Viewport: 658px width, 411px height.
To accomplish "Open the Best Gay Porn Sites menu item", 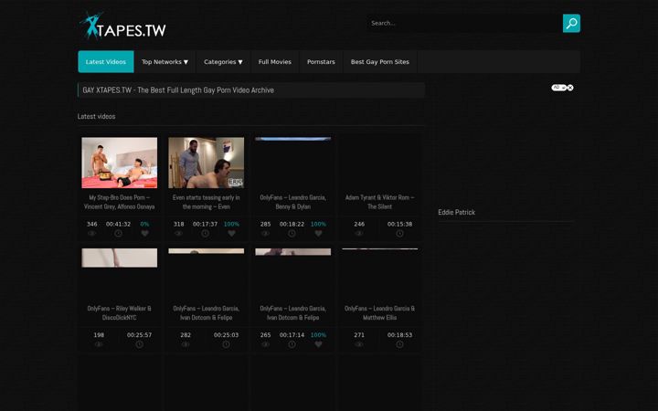I will pos(380,62).
